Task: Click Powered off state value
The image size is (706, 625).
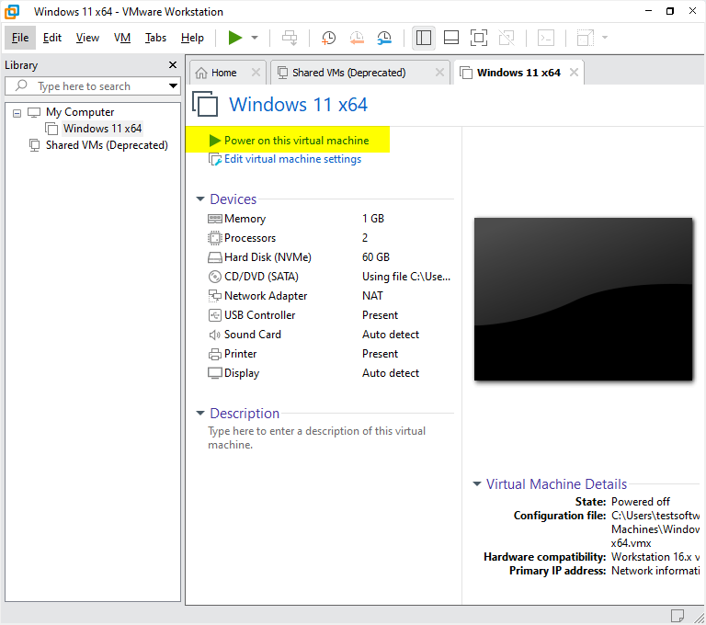Action: click(640, 502)
